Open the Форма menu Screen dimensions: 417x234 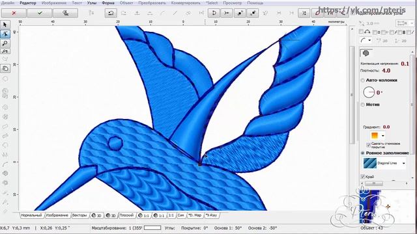point(108,3)
